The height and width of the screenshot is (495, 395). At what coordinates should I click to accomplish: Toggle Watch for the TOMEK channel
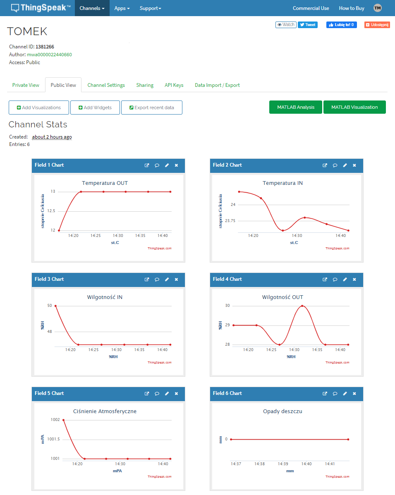286,24
